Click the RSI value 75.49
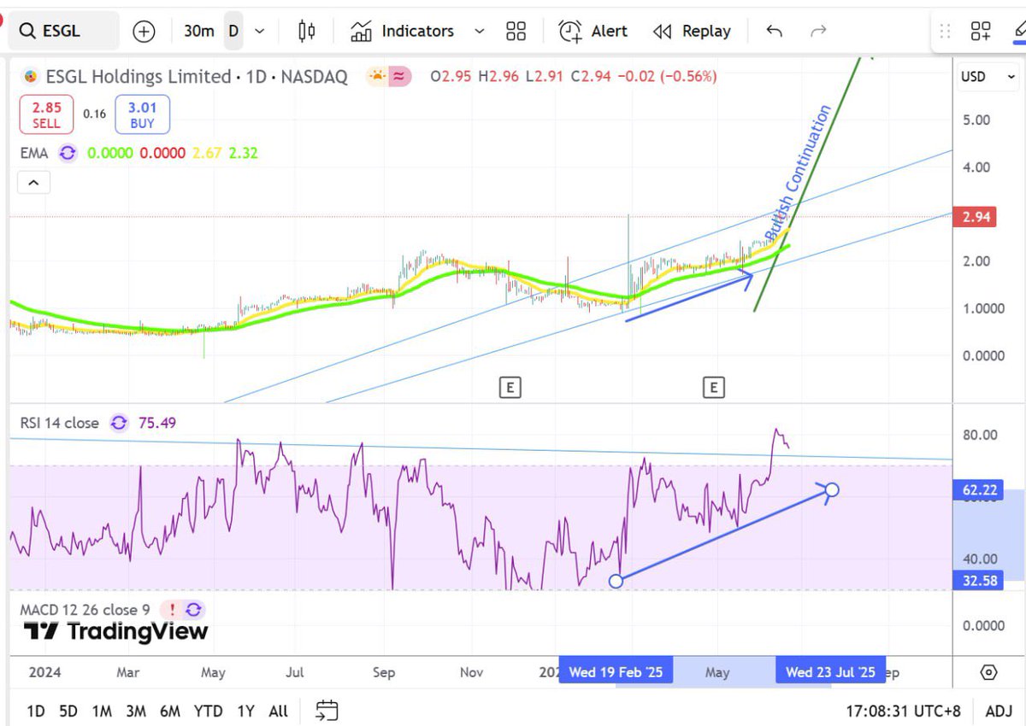1026x726 pixels. 156,423
